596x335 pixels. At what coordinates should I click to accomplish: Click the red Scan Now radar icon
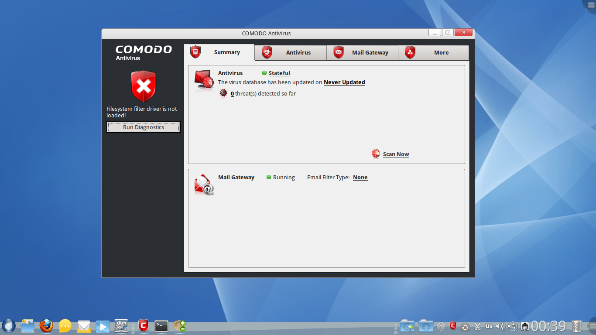(376, 154)
